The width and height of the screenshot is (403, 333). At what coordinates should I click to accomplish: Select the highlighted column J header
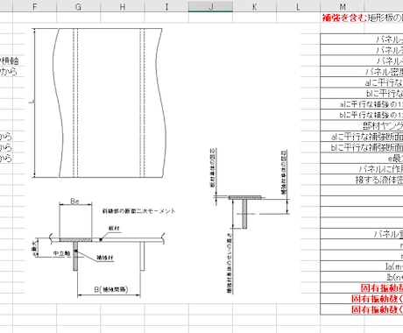[210, 6]
